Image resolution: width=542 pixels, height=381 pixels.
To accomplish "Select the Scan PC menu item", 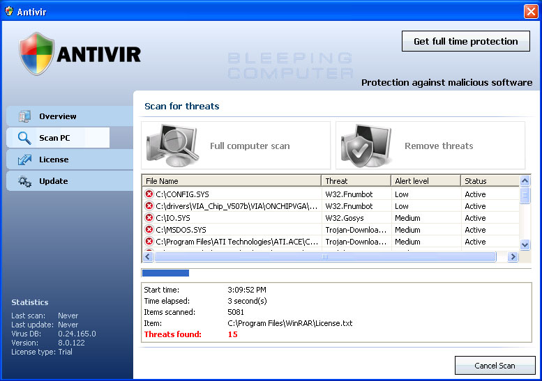I will click(x=58, y=138).
